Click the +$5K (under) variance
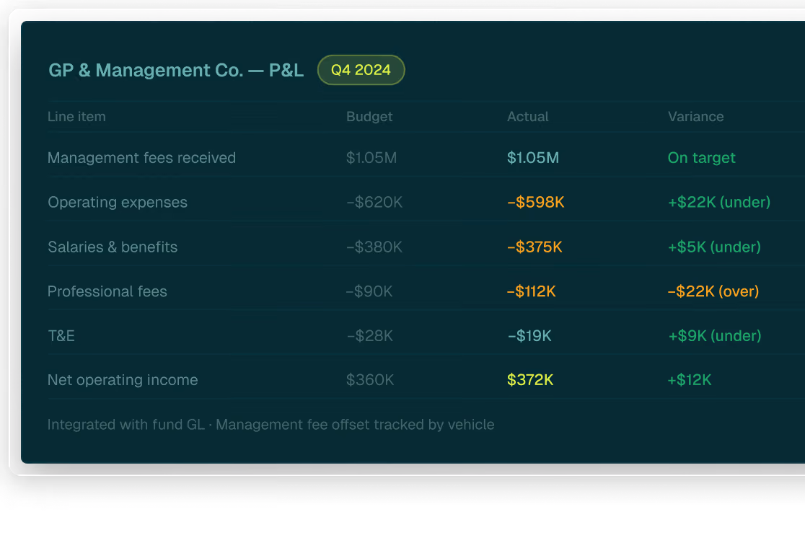 tap(714, 247)
